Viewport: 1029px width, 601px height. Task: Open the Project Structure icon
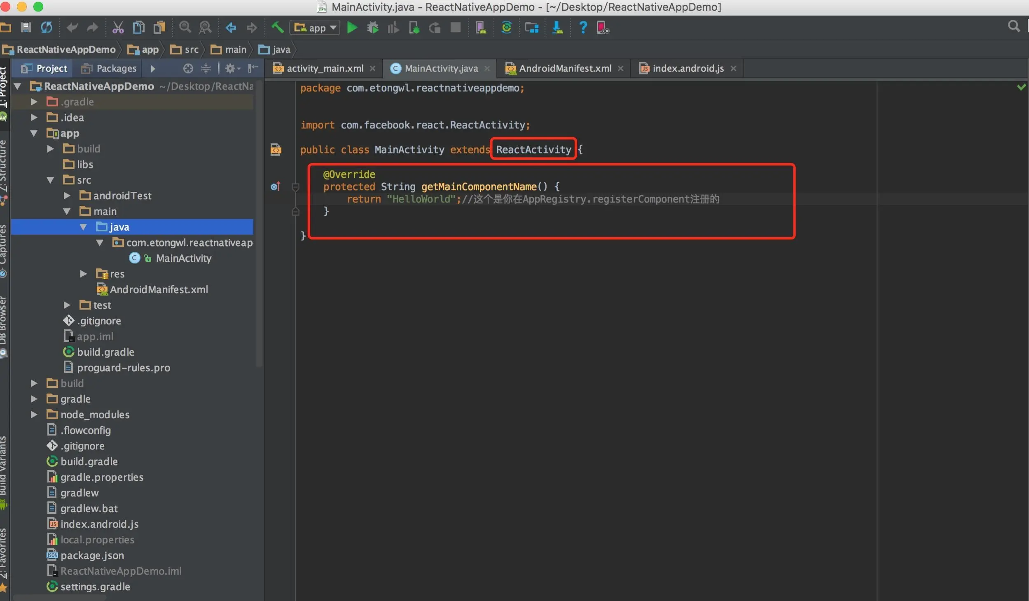tap(532, 28)
